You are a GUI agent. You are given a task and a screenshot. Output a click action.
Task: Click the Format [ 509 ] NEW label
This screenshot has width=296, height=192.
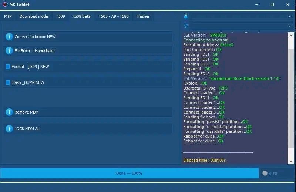(x=30, y=67)
